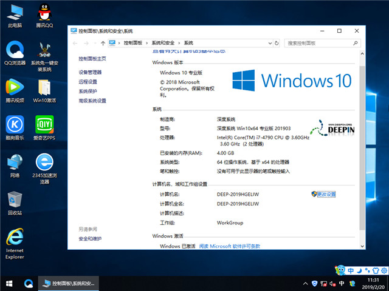Select the WorkGroup value text
389x291 pixels.
[230, 222]
